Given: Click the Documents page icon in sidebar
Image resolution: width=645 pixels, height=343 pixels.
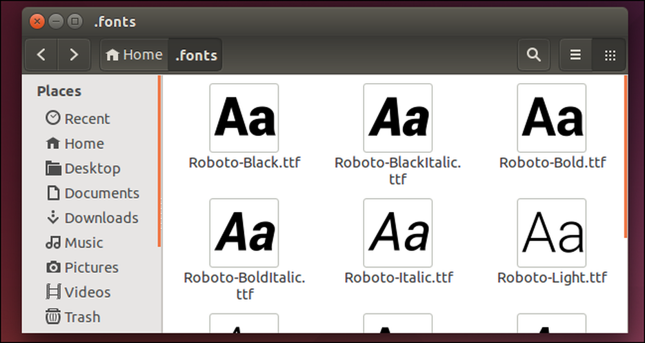Looking at the screenshot, I should pyautogui.click(x=53, y=193).
